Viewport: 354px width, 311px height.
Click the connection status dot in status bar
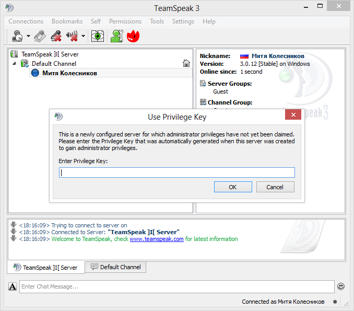click(x=335, y=302)
